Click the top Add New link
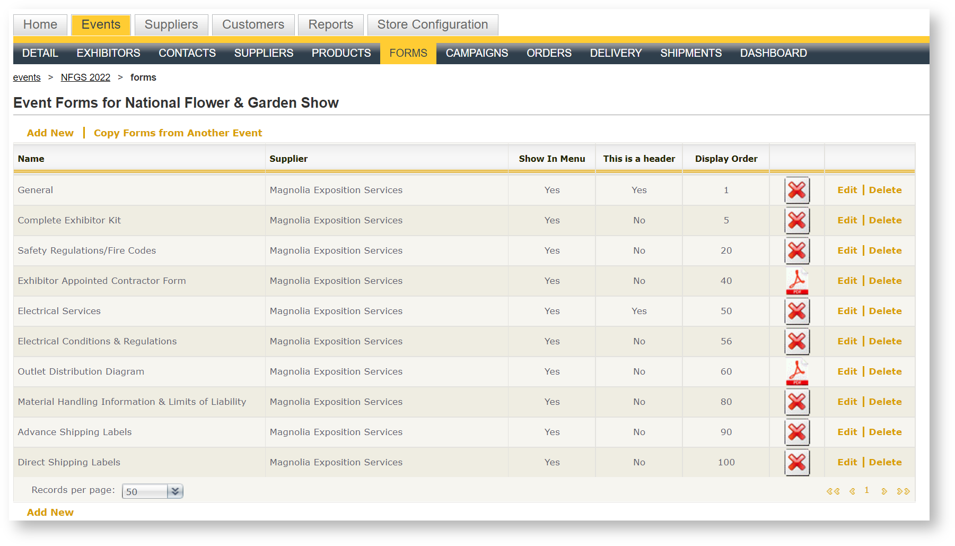Screen dimensions: 955x546 pyautogui.click(x=50, y=133)
